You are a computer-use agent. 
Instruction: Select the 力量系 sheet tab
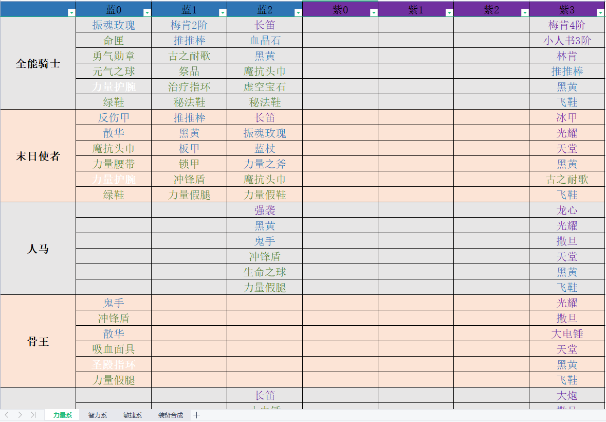(x=62, y=415)
